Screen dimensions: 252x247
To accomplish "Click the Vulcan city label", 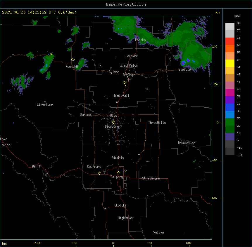I will [159, 232].
